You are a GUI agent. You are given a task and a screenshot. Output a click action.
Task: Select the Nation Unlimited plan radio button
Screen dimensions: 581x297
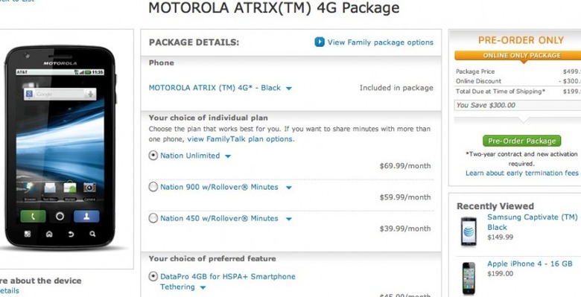point(153,156)
